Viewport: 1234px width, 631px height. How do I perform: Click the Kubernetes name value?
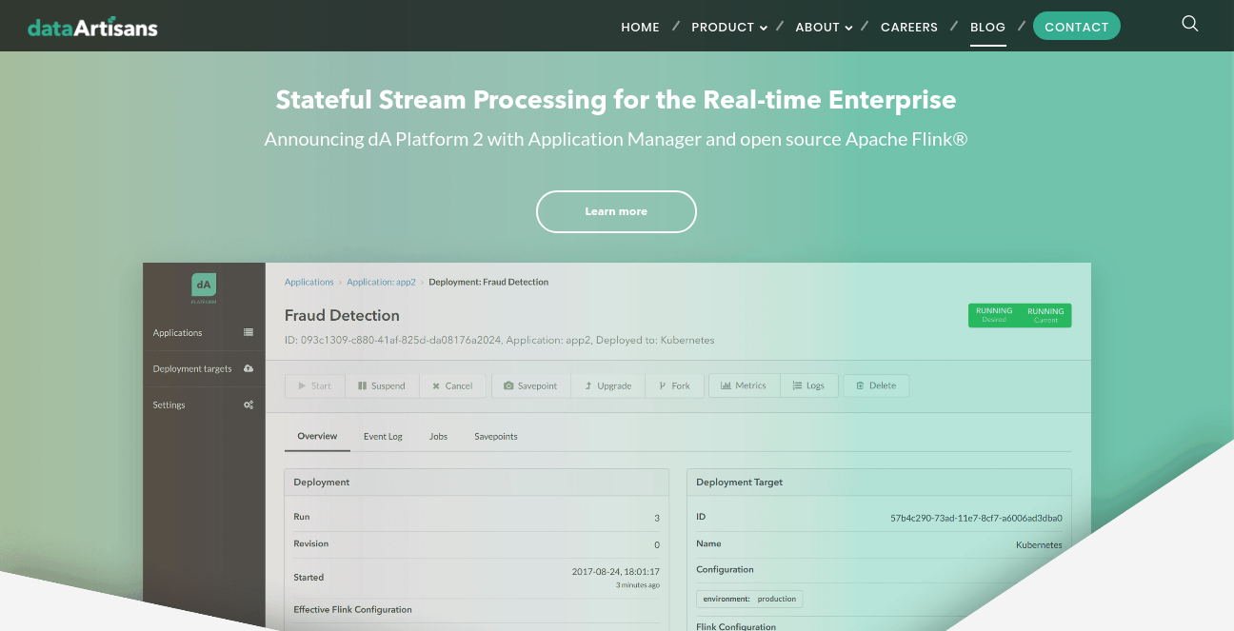1039,544
